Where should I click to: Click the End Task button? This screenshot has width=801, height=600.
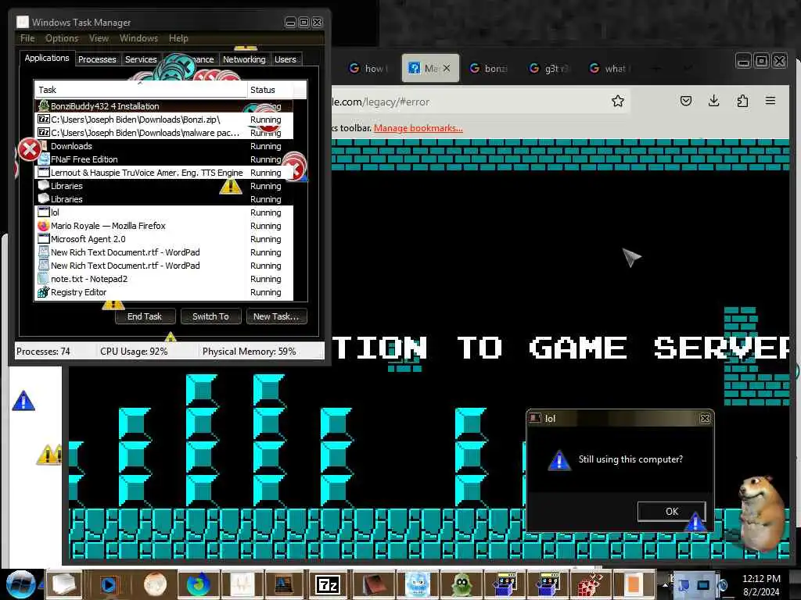pyautogui.click(x=145, y=316)
